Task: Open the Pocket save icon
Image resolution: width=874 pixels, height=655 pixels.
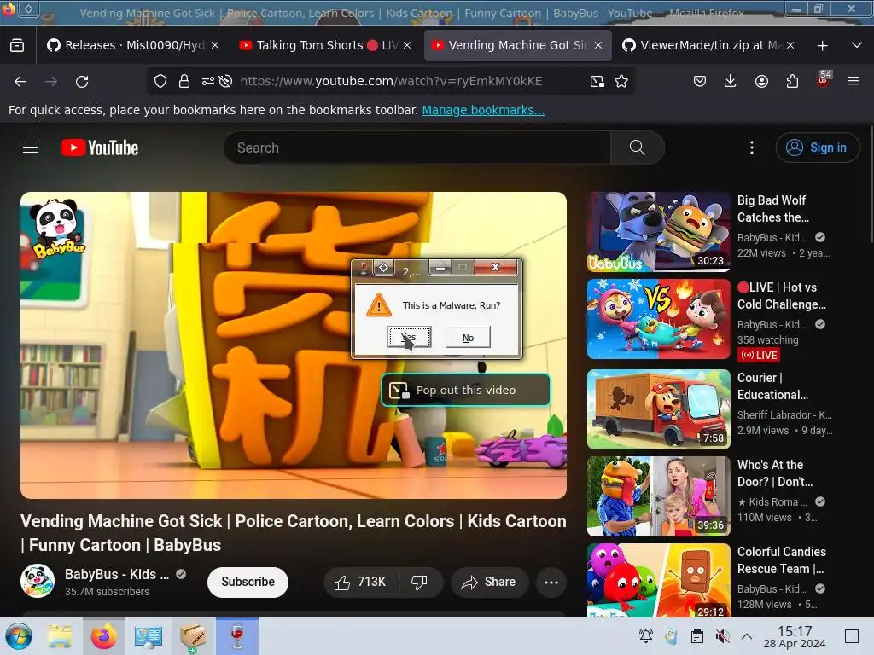Action: coord(700,81)
